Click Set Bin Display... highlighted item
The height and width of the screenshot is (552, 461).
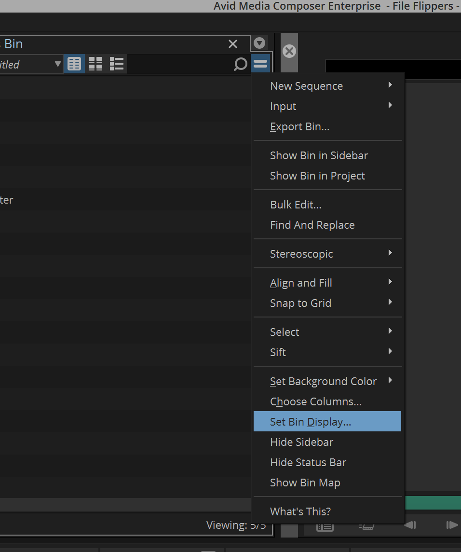pos(327,421)
